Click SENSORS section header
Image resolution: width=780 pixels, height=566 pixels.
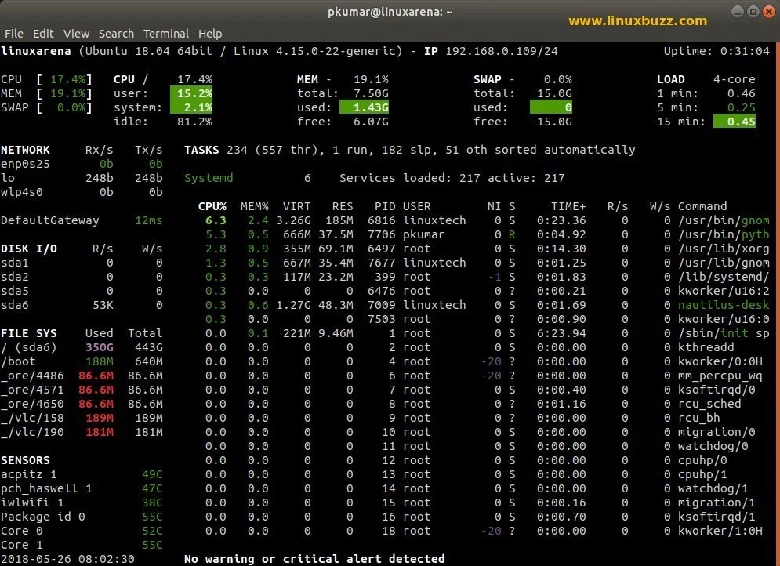[25, 460]
